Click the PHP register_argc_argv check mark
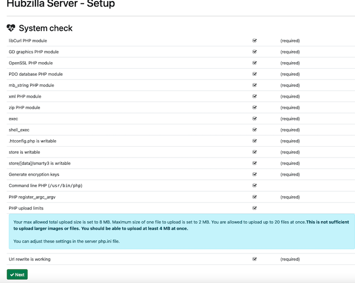 coord(255,197)
